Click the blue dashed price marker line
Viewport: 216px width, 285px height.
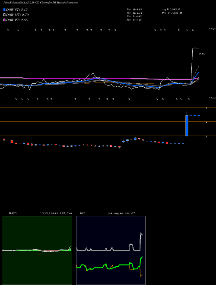click(195, 115)
